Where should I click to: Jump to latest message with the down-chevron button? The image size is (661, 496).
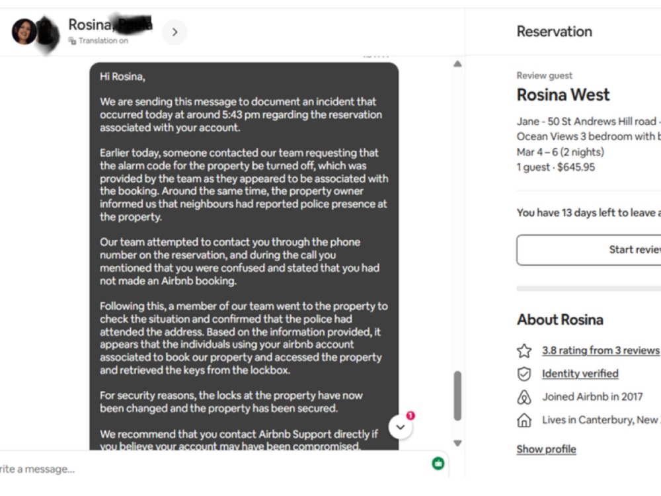(401, 427)
